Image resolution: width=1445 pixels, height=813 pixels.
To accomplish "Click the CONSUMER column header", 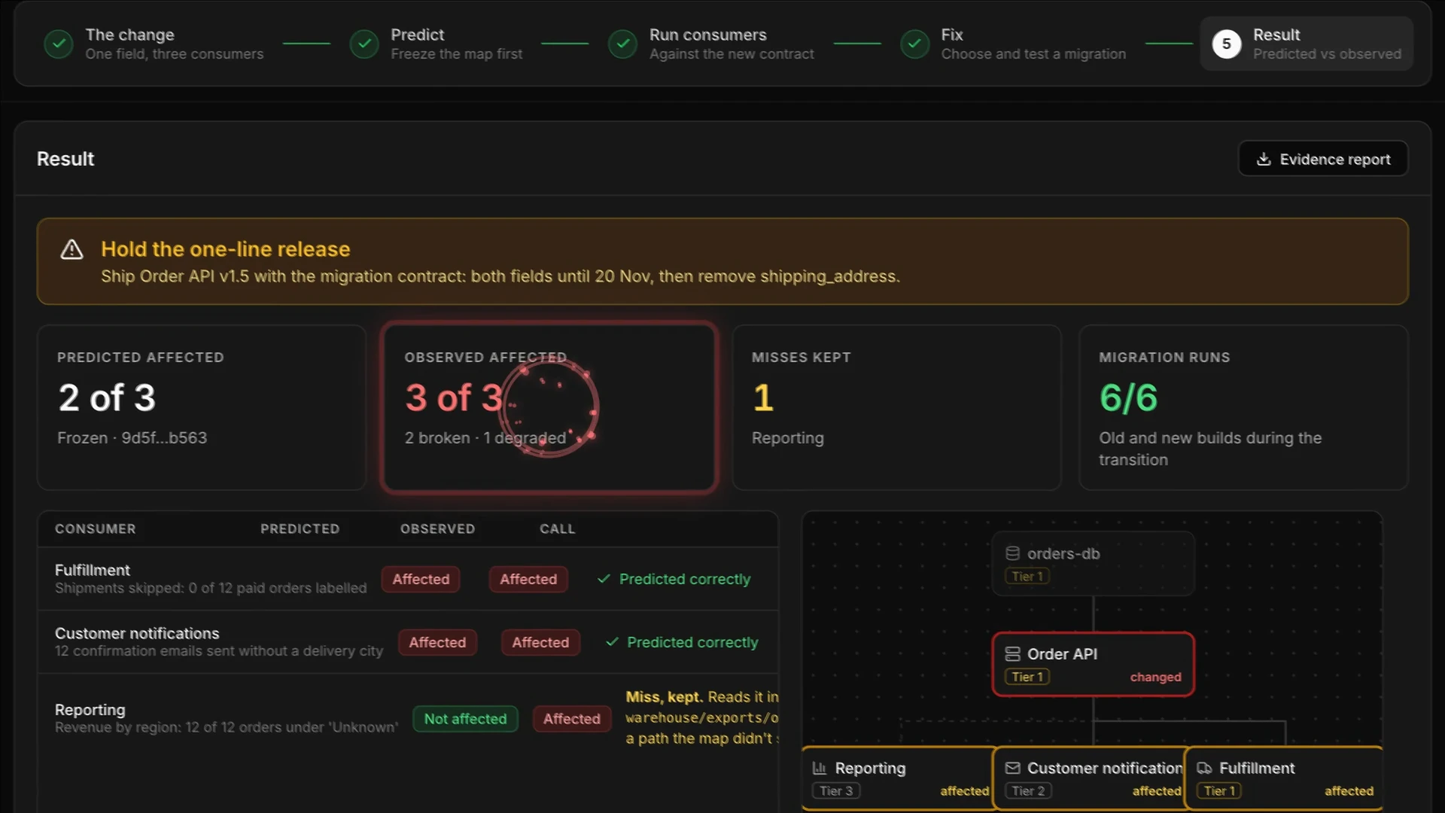I will [96, 529].
